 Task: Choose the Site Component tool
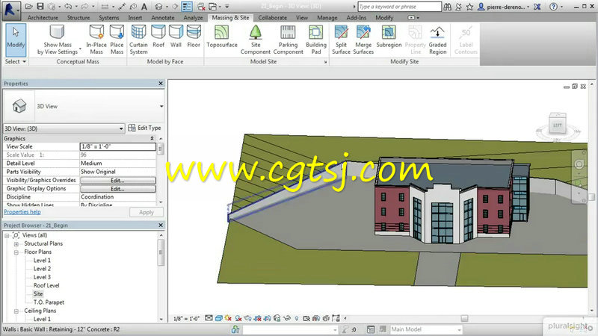point(256,40)
